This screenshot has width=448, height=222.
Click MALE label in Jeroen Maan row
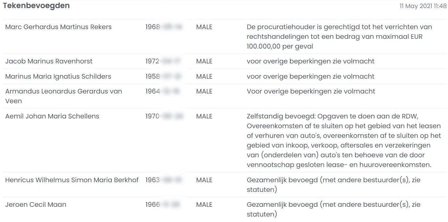[x=204, y=205]
